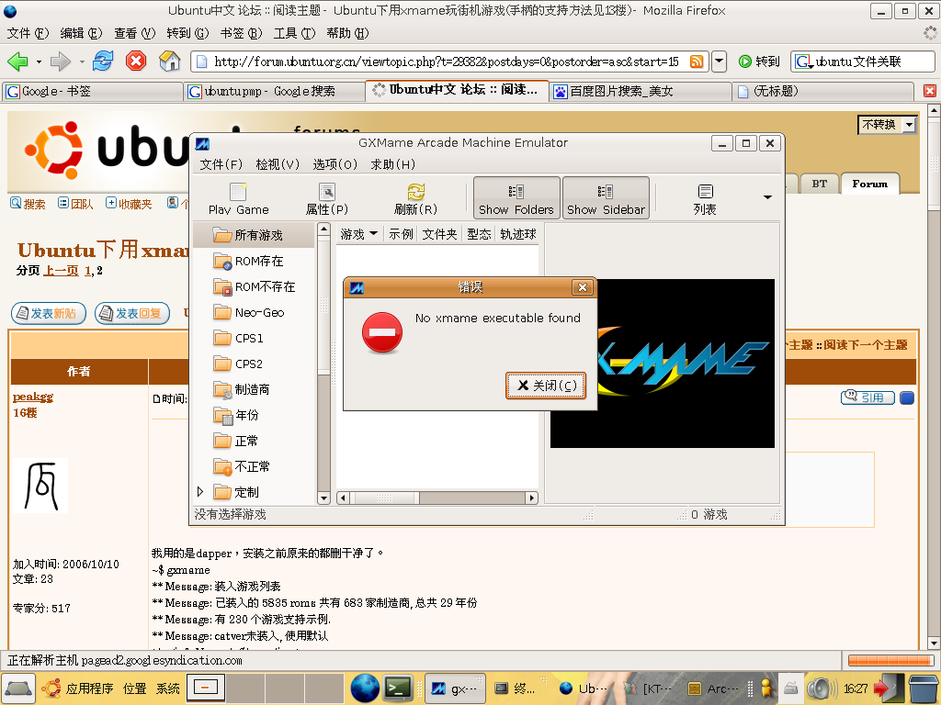Open the URL history dropdown arrow

[719, 62]
